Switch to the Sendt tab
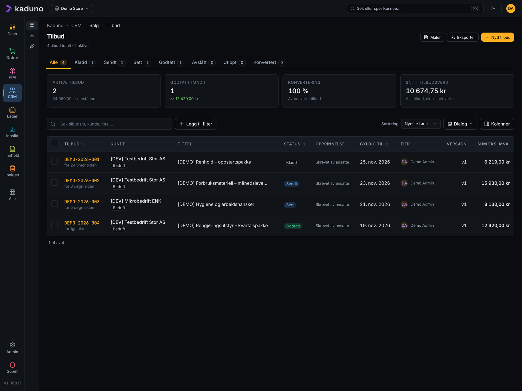 pyautogui.click(x=115, y=62)
